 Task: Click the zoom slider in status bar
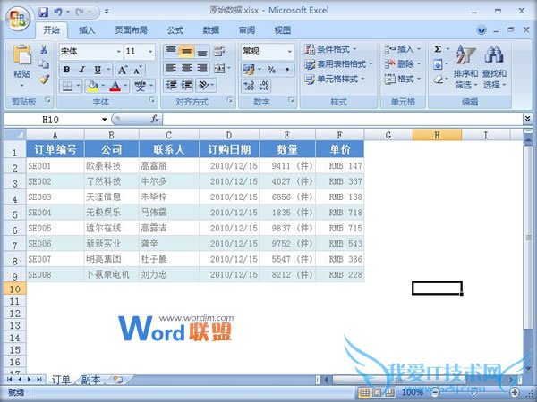pos(474,392)
